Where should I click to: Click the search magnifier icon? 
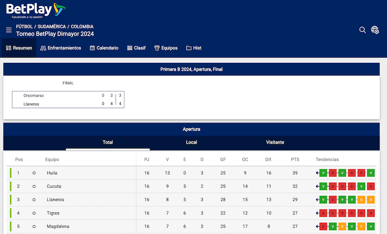click(362, 30)
